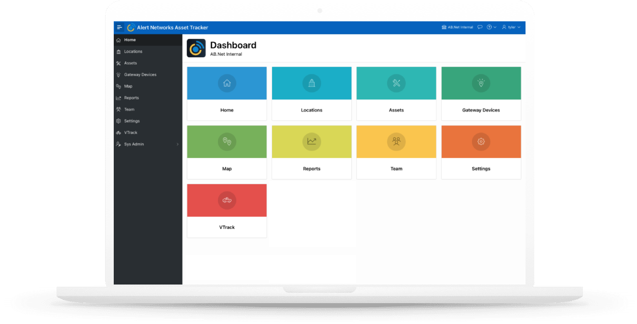
Task: Click AB.Net Internal subtitle under Dashboard
Action: click(x=226, y=54)
